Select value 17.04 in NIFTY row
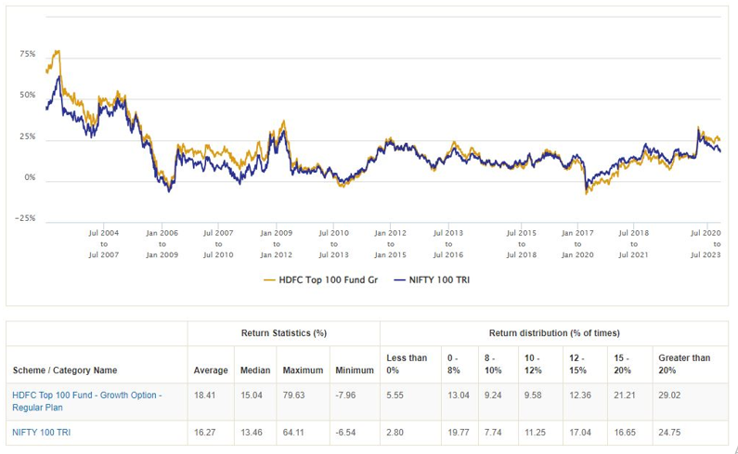This screenshot has width=738, height=454. 580,433
